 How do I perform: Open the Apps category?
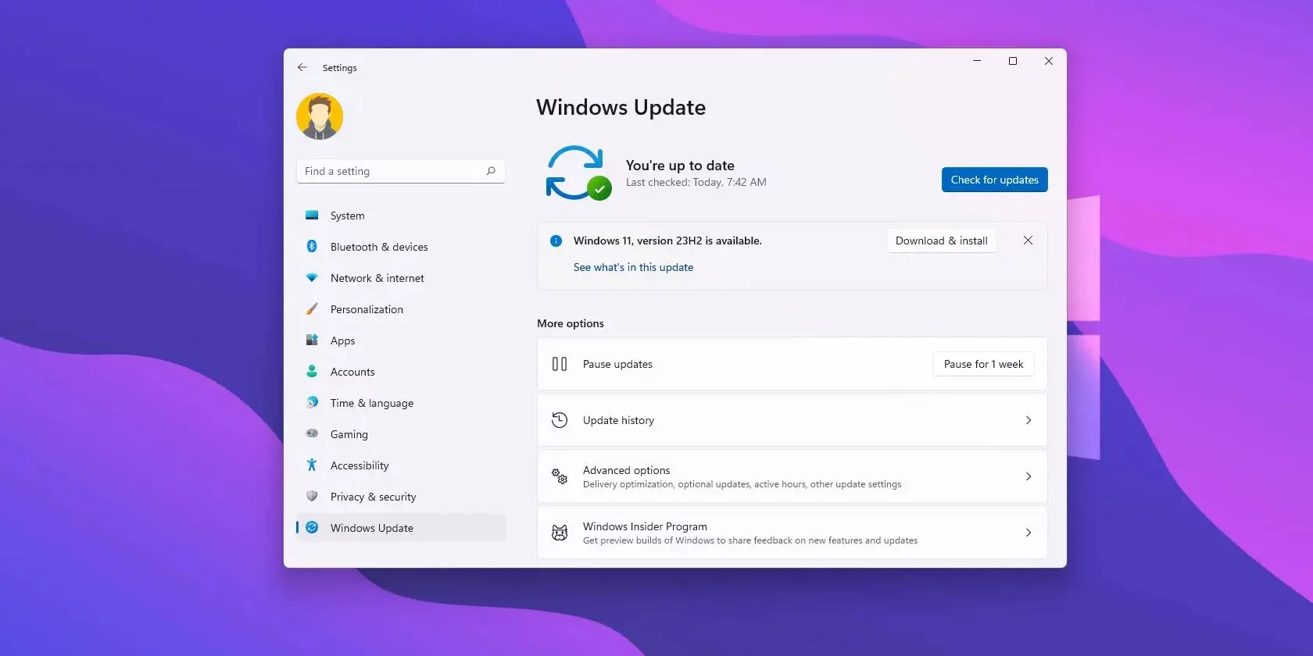click(x=342, y=340)
